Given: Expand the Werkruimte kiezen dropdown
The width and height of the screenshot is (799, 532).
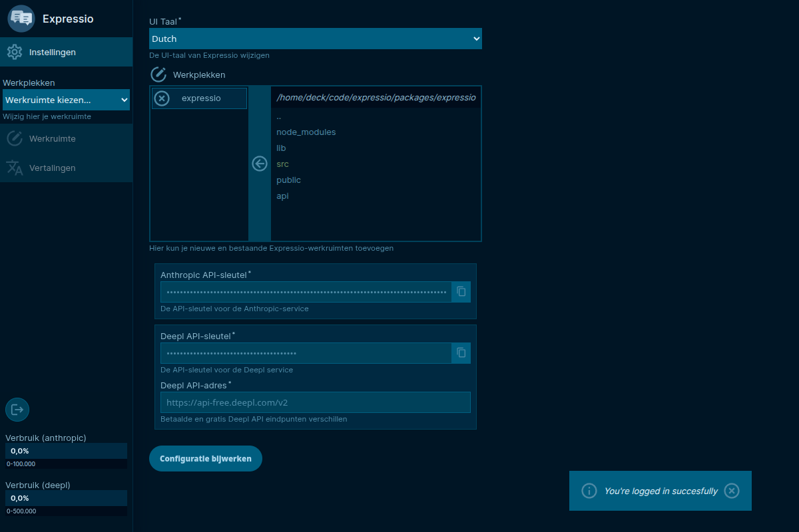Looking at the screenshot, I should [67, 100].
